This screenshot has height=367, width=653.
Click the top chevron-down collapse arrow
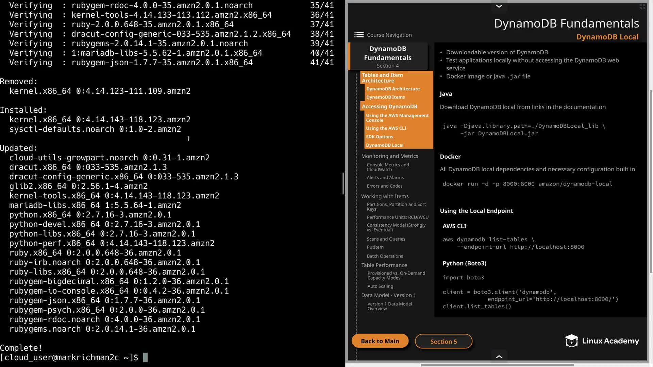[x=499, y=6]
